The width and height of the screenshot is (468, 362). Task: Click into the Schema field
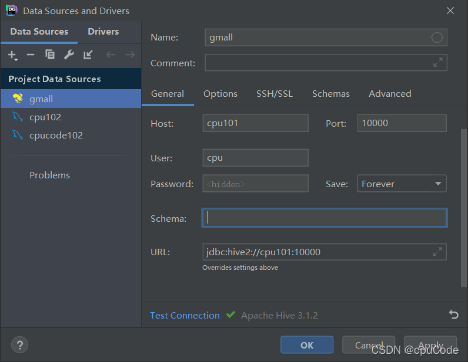[x=325, y=218]
